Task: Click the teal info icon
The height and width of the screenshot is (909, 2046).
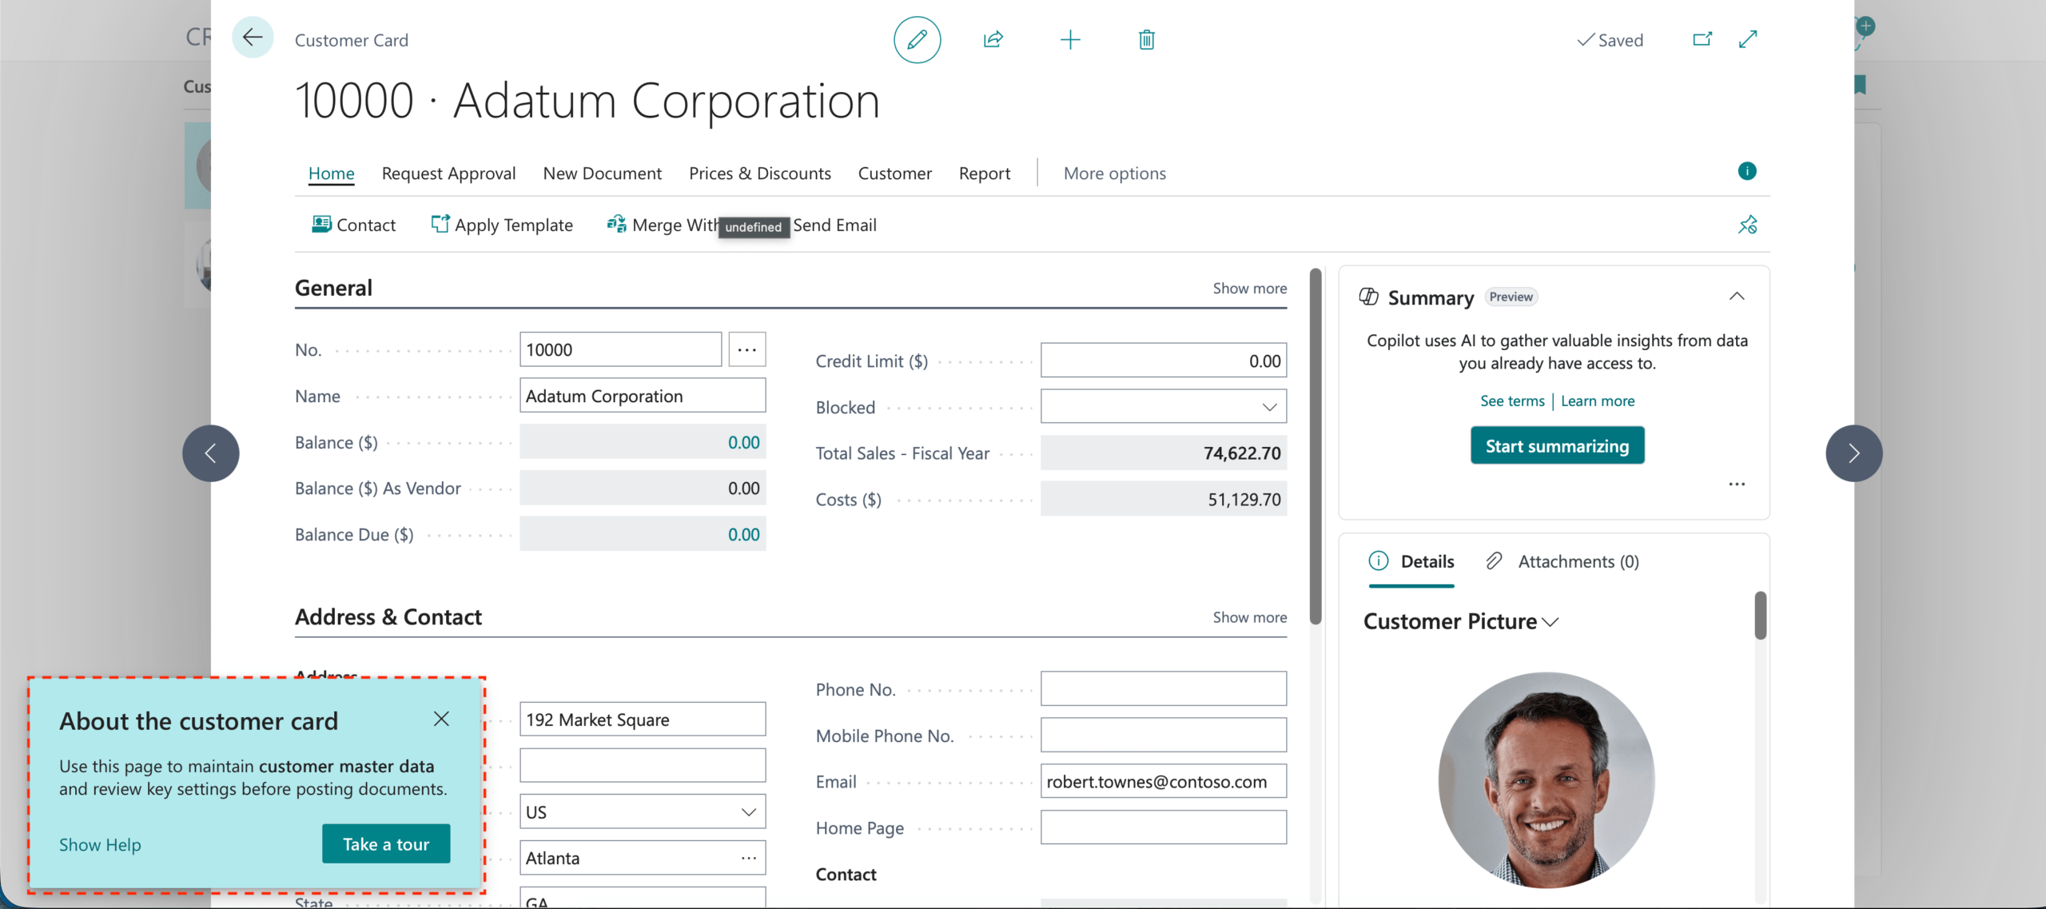Action: (x=1746, y=171)
